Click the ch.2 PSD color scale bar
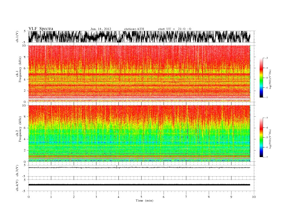286x221 pixels. coord(261,137)
